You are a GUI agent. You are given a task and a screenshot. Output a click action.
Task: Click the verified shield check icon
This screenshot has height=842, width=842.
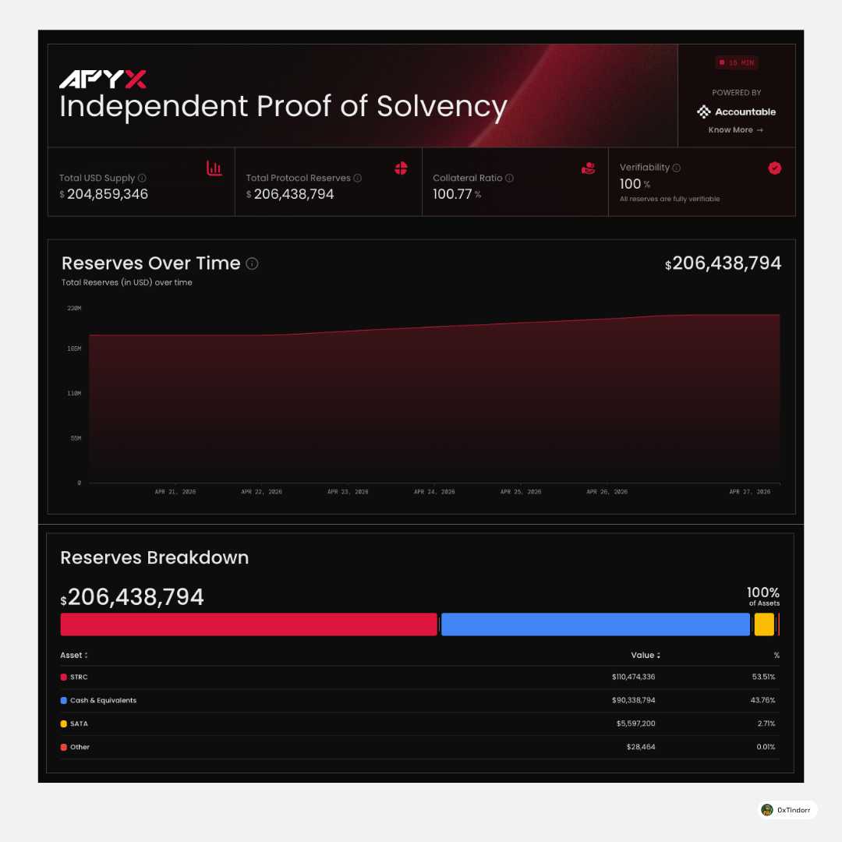774,168
